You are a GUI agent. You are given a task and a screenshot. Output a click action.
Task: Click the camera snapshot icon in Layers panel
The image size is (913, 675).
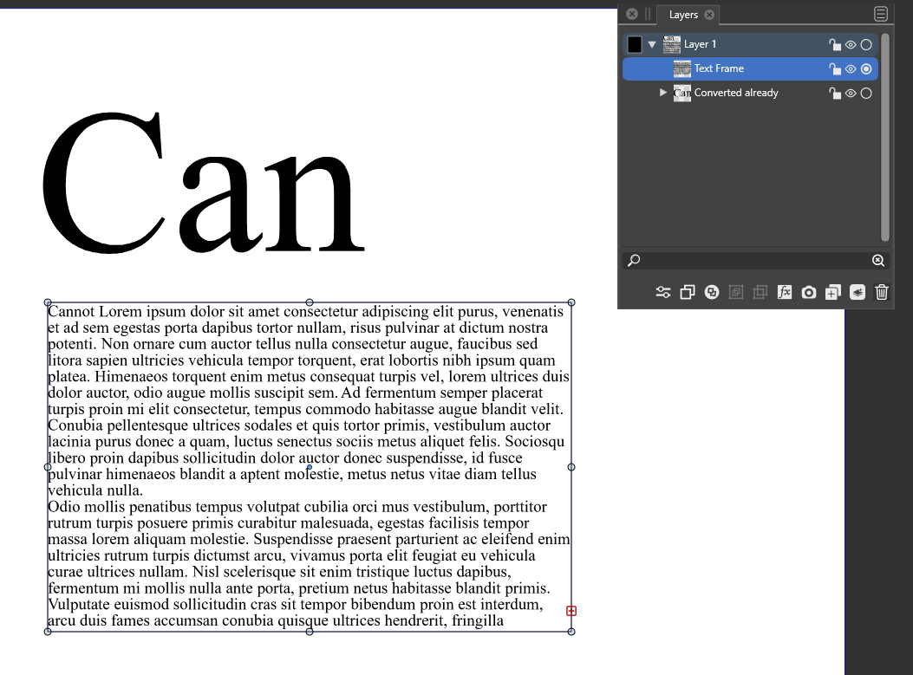point(809,293)
